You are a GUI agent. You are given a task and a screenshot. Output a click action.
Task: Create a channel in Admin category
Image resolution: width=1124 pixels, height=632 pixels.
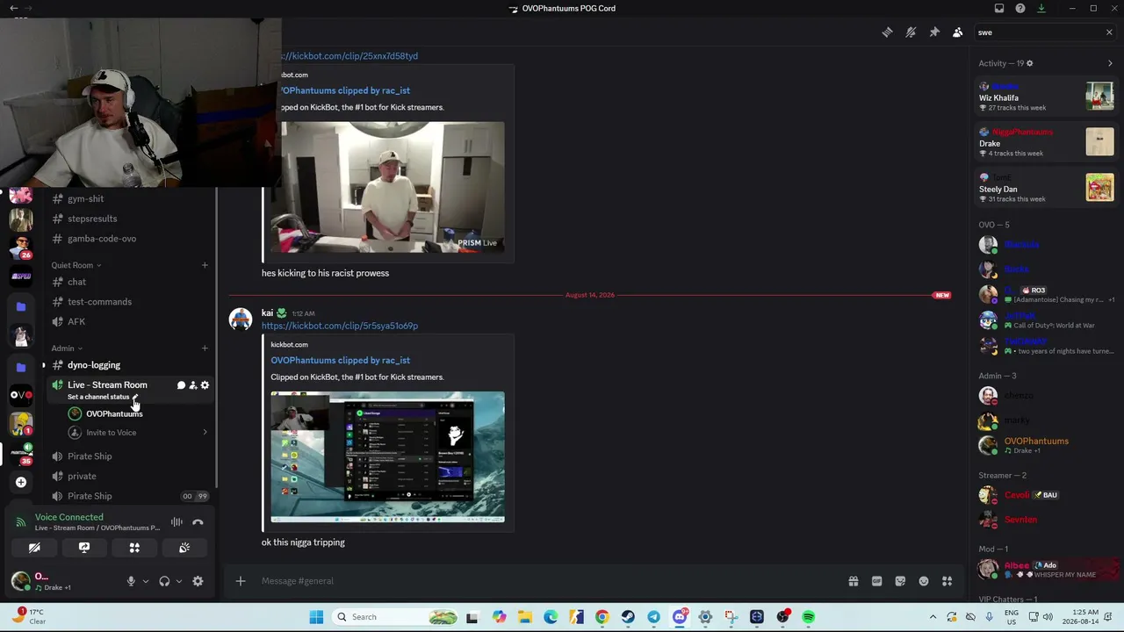(x=205, y=348)
